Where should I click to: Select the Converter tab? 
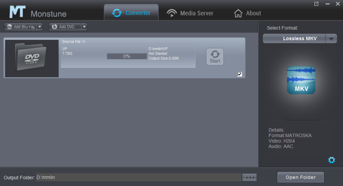click(131, 13)
